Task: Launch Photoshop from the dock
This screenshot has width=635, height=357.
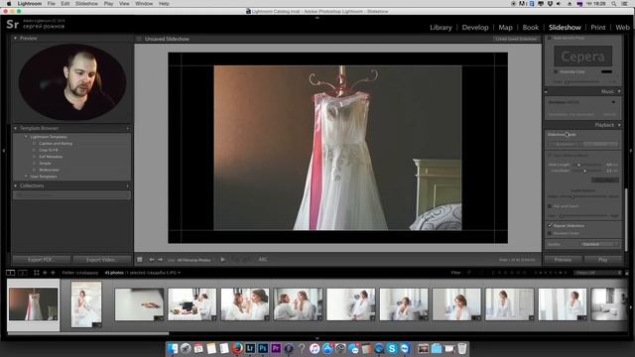Action: point(263,348)
